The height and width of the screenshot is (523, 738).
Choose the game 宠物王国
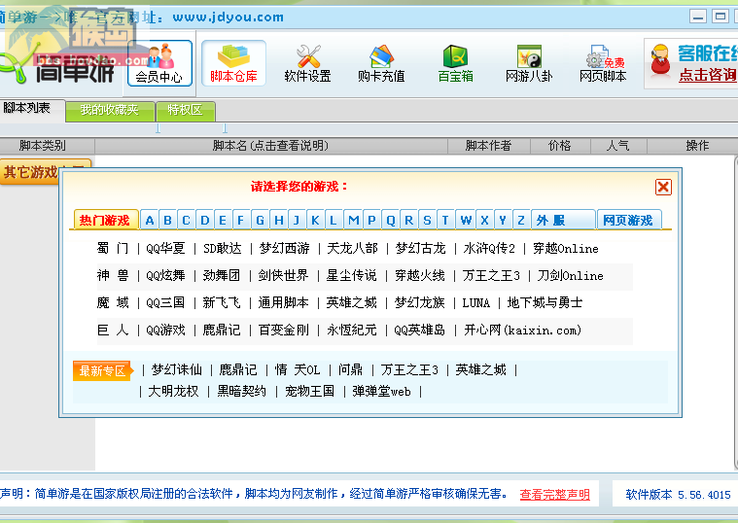pyautogui.click(x=310, y=391)
